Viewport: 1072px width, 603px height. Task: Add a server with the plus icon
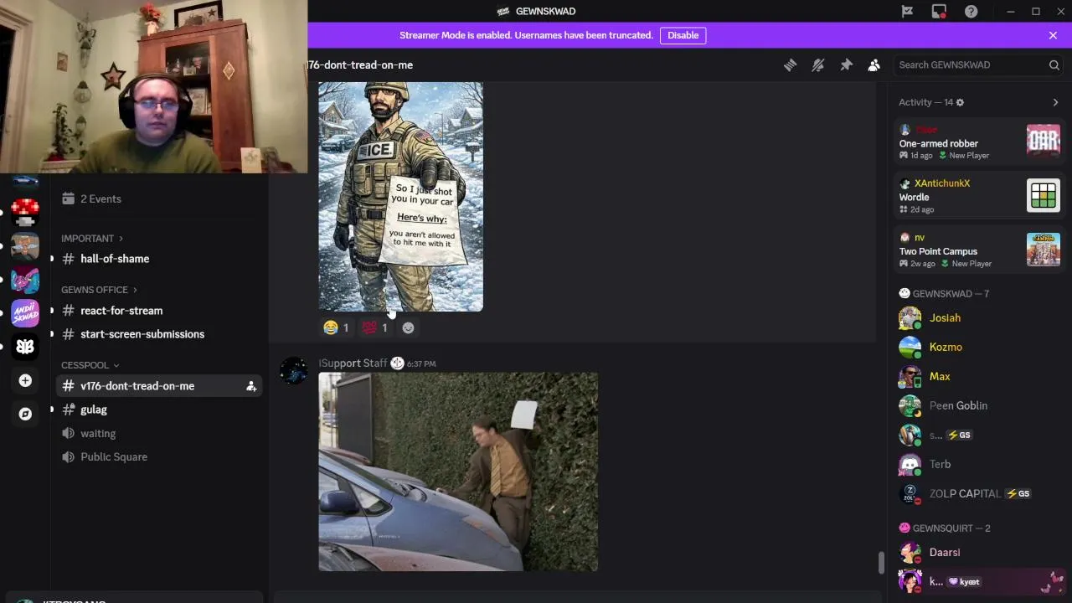25,380
